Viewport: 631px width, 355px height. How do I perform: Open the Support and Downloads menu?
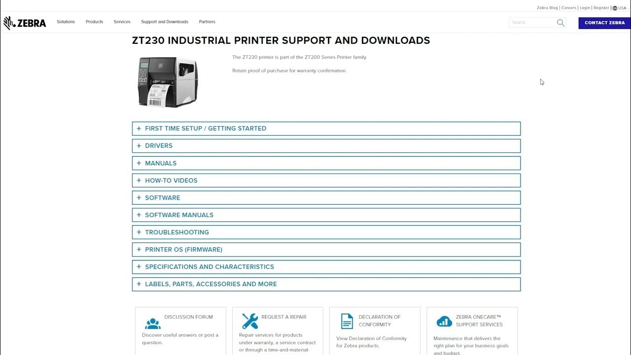click(x=165, y=22)
